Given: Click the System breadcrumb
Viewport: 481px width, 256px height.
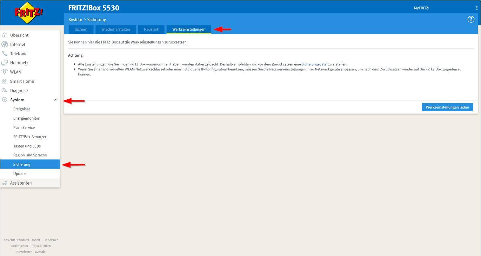Looking at the screenshot, I should pos(75,20).
